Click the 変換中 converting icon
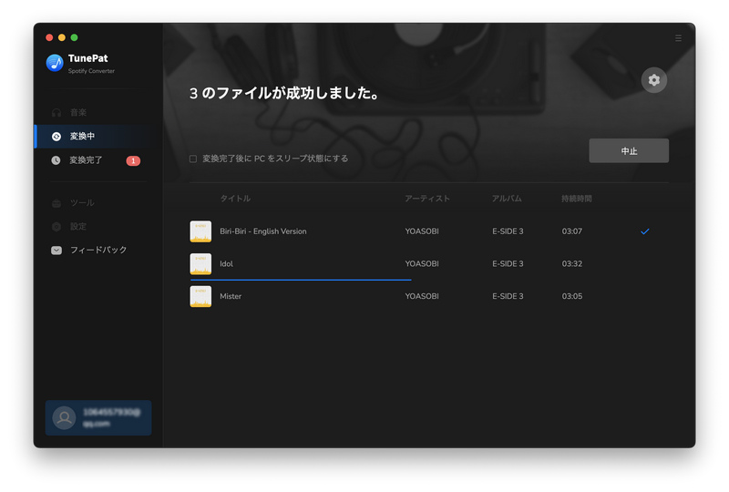The width and height of the screenshot is (729, 492). (56, 137)
